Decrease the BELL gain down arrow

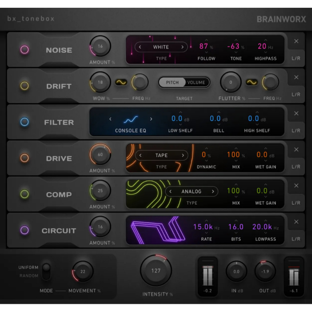point(219,125)
